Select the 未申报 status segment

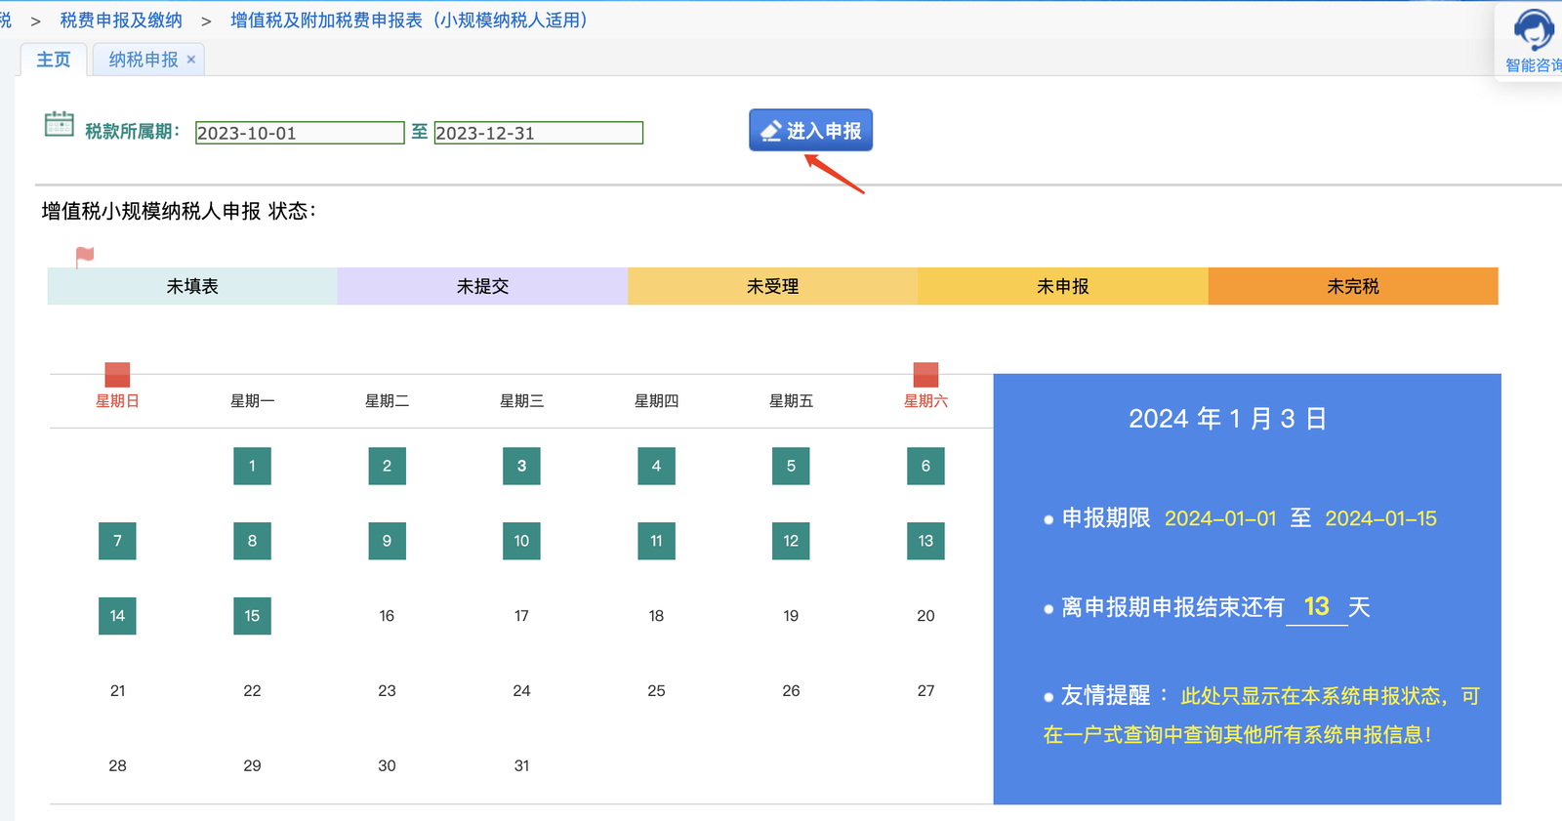[1063, 286]
